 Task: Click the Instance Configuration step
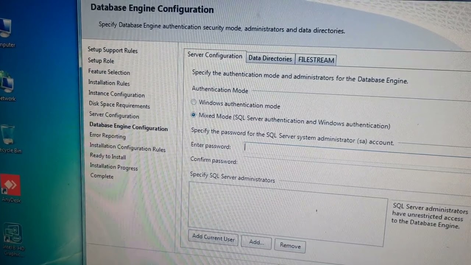117,94
